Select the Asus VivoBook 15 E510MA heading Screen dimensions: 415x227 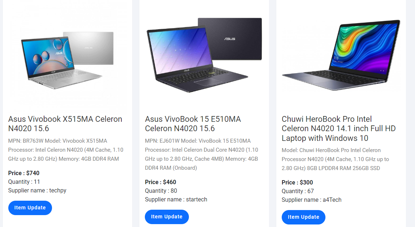[x=193, y=124]
